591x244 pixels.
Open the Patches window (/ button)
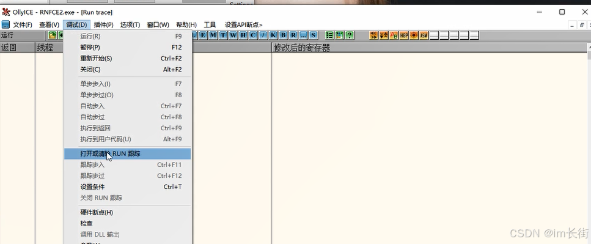[x=263, y=35]
